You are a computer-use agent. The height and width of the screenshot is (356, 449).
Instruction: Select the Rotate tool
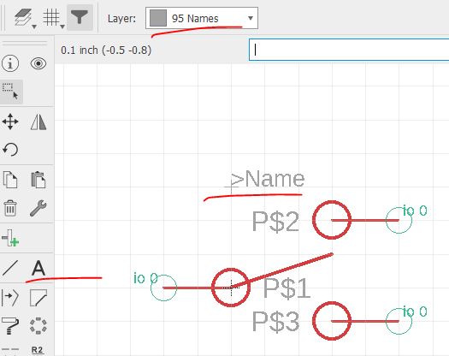pos(10,150)
